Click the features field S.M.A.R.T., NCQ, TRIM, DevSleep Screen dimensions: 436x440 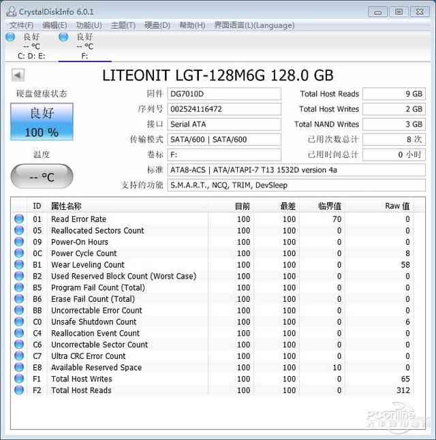296,185
